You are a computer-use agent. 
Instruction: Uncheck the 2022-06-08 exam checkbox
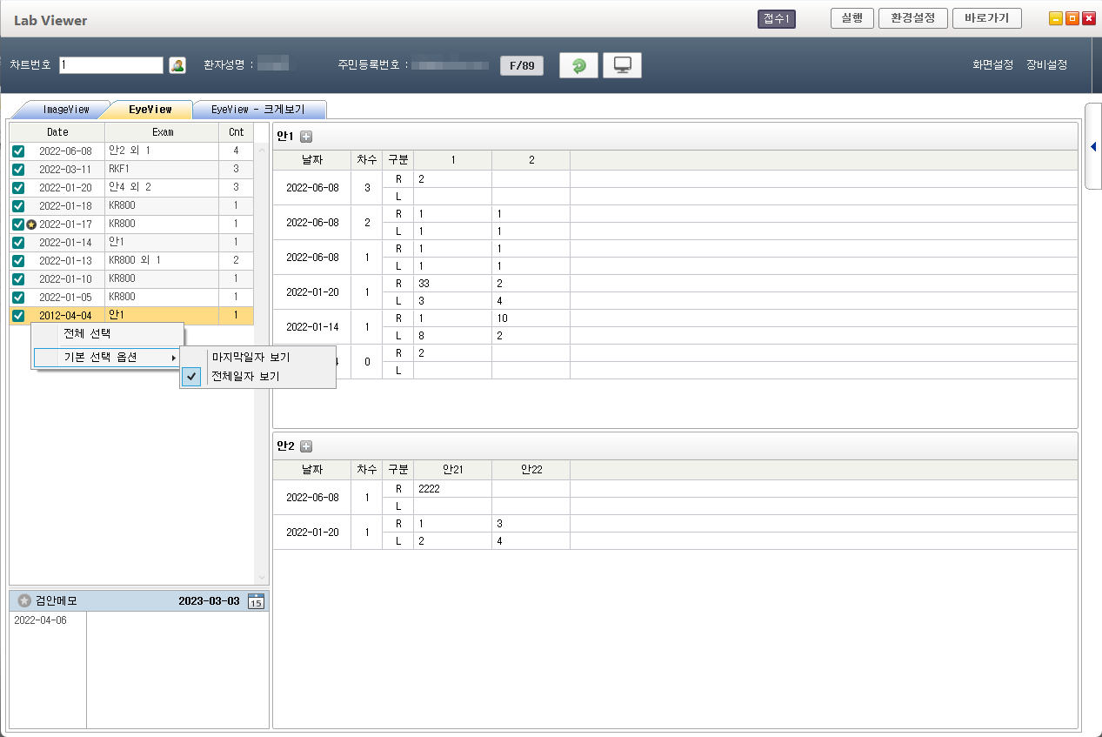(x=18, y=151)
